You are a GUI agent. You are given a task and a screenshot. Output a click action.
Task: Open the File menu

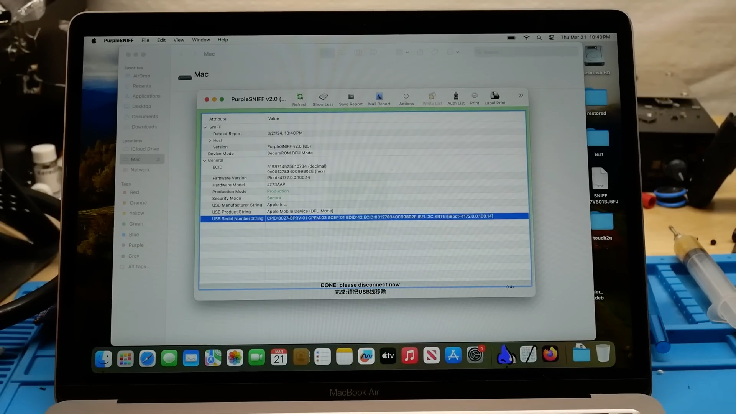click(x=145, y=40)
